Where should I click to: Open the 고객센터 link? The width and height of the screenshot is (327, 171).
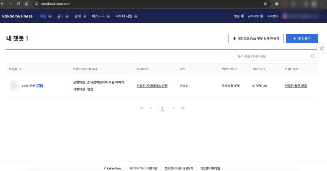(272, 16)
